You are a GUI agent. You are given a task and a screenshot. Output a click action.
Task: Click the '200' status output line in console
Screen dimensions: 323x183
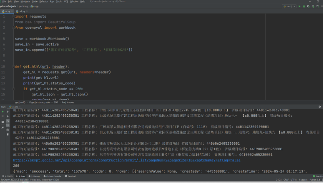[x=16, y=166]
